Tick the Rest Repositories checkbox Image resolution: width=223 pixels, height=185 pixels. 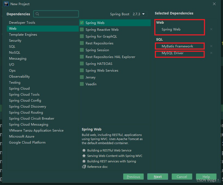(x=82, y=43)
